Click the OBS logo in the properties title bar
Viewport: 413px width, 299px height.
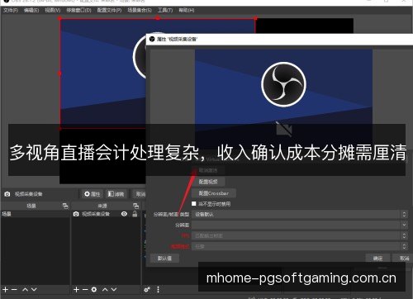pyautogui.click(x=152, y=39)
